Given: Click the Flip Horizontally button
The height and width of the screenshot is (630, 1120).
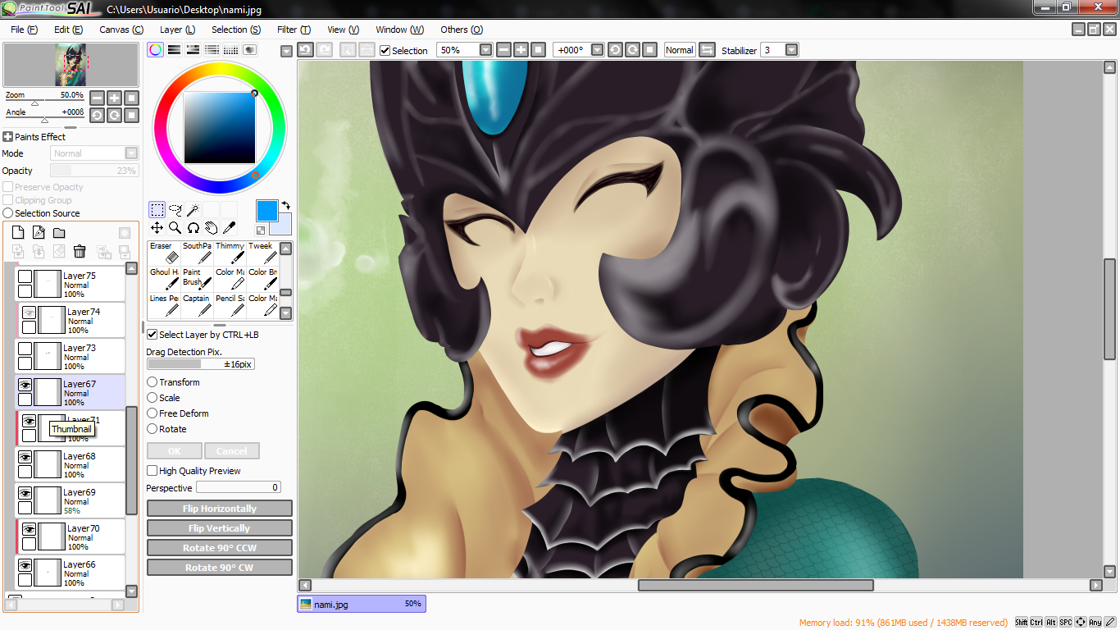Looking at the screenshot, I should point(220,509).
